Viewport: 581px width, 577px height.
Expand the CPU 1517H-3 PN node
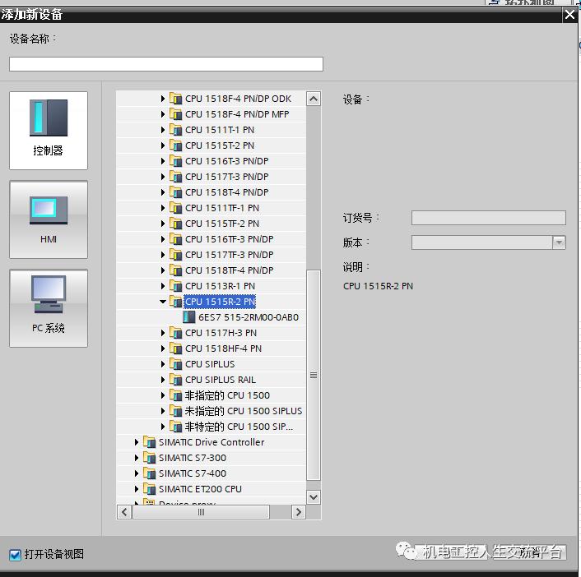(163, 333)
